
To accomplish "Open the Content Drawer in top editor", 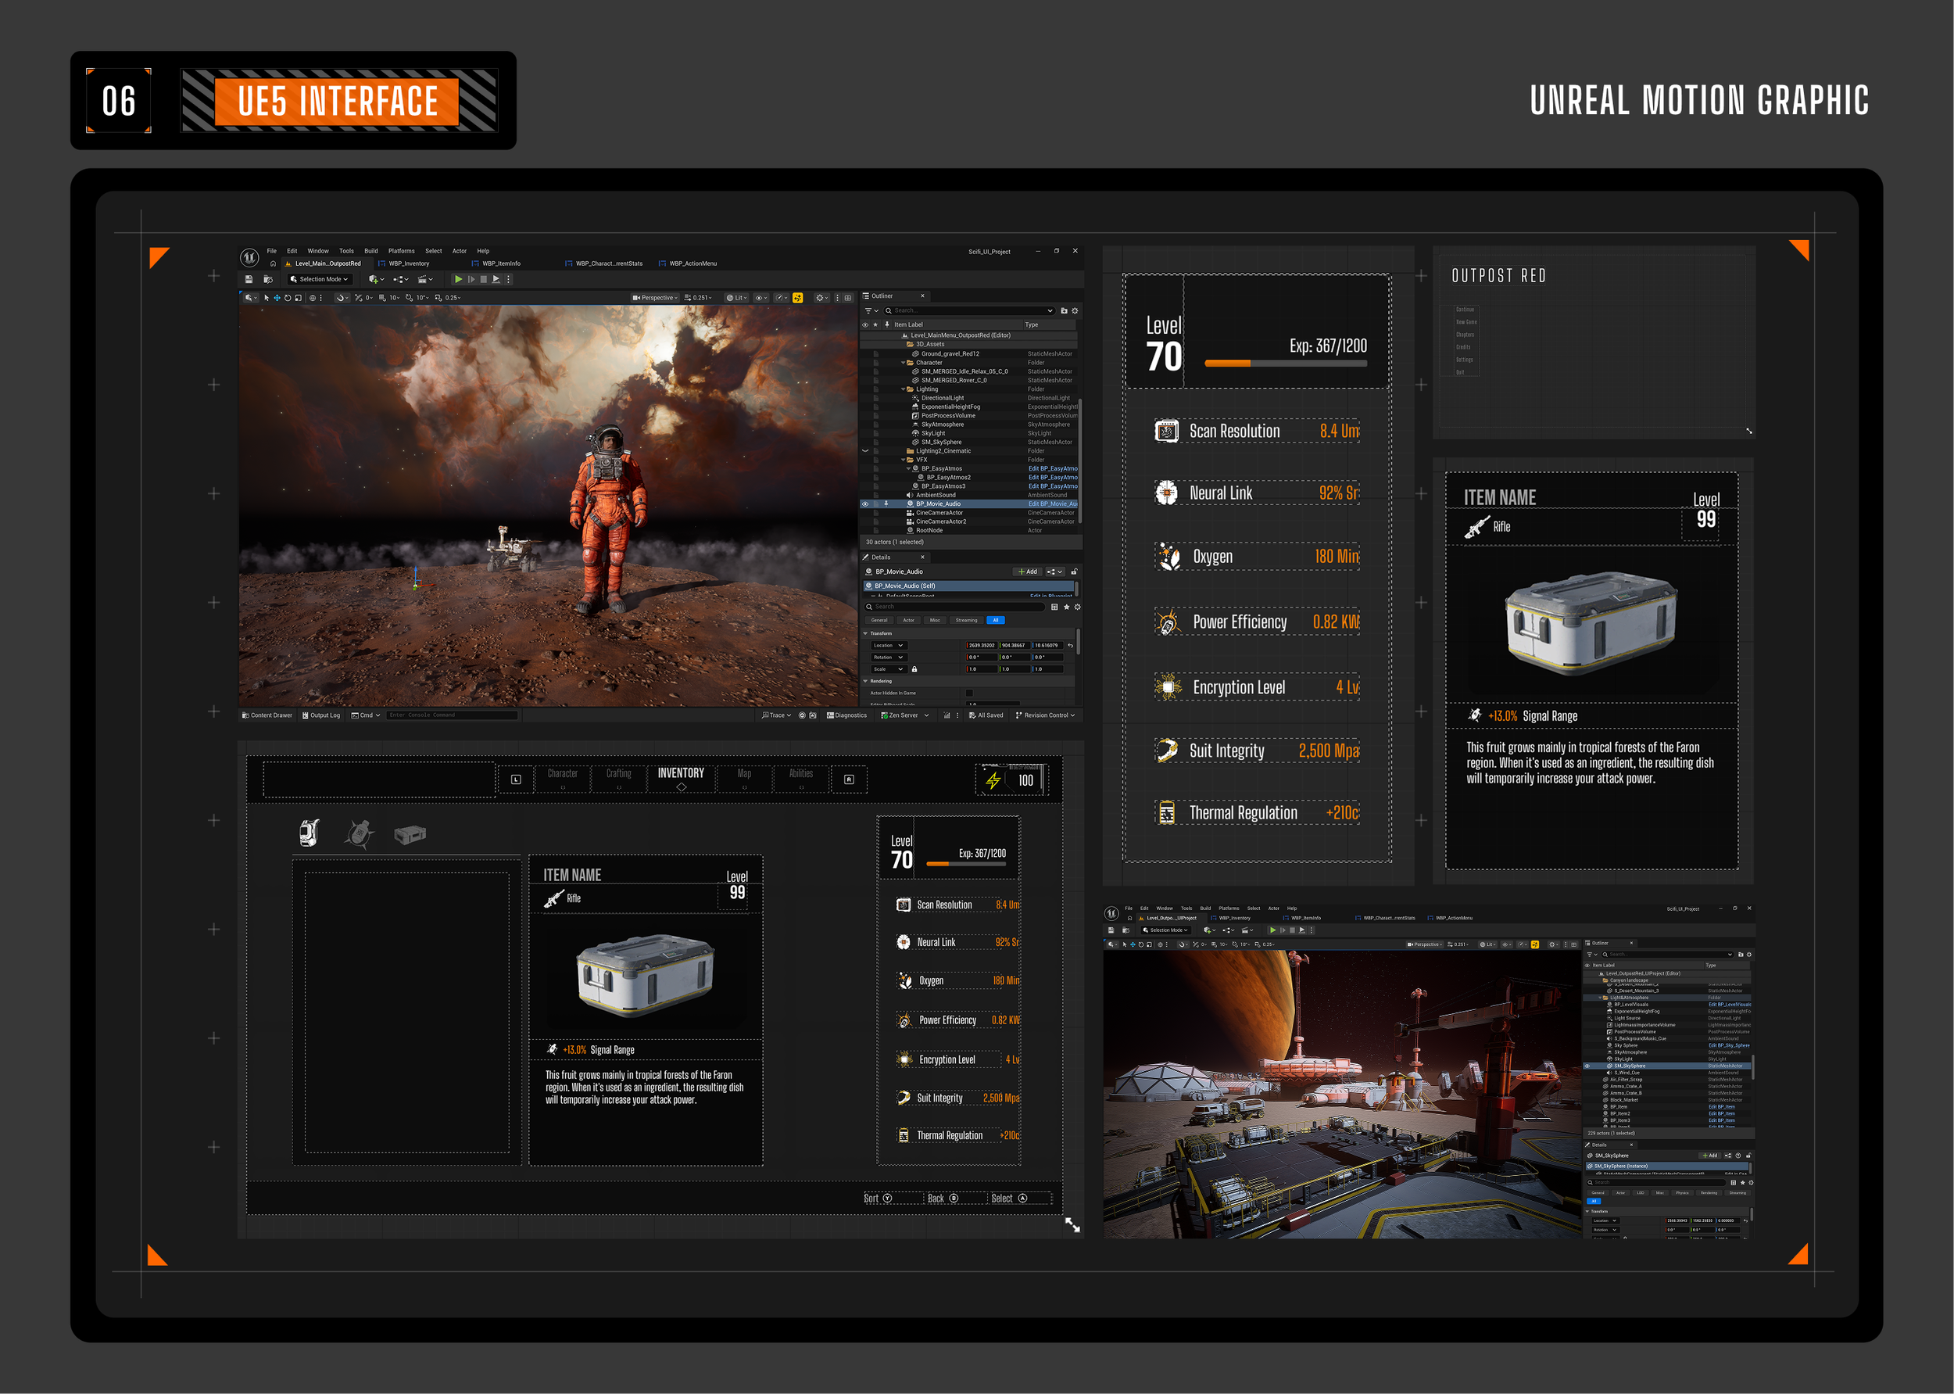I will click(x=268, y=715).
